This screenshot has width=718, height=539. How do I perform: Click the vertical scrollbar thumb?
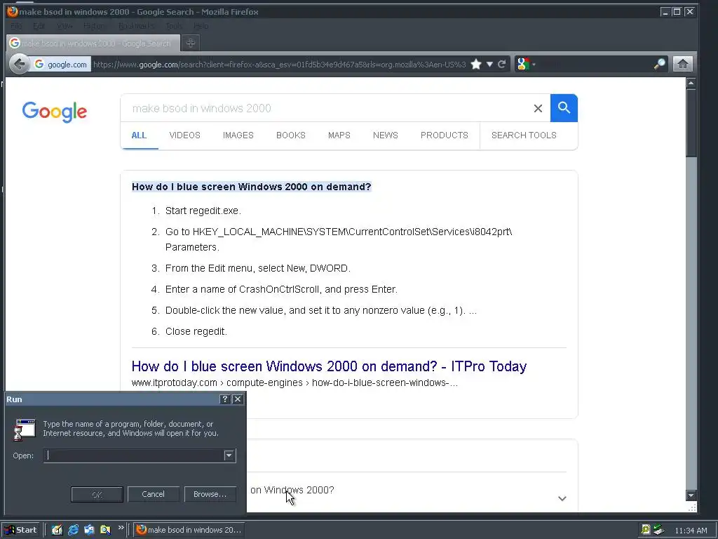pyautogui.click(x=691, y=123)
